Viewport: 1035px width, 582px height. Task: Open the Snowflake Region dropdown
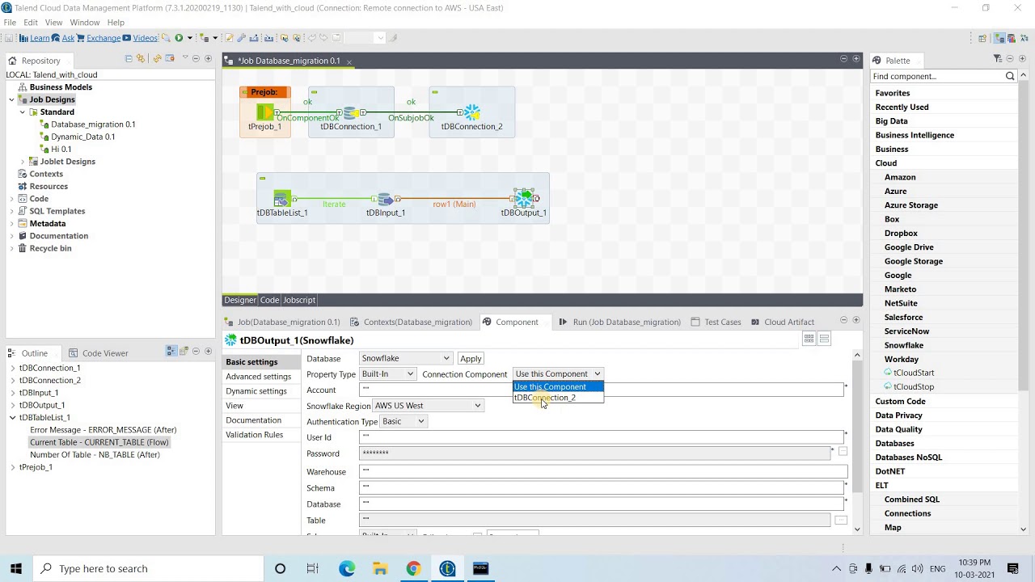coord(428,406)
